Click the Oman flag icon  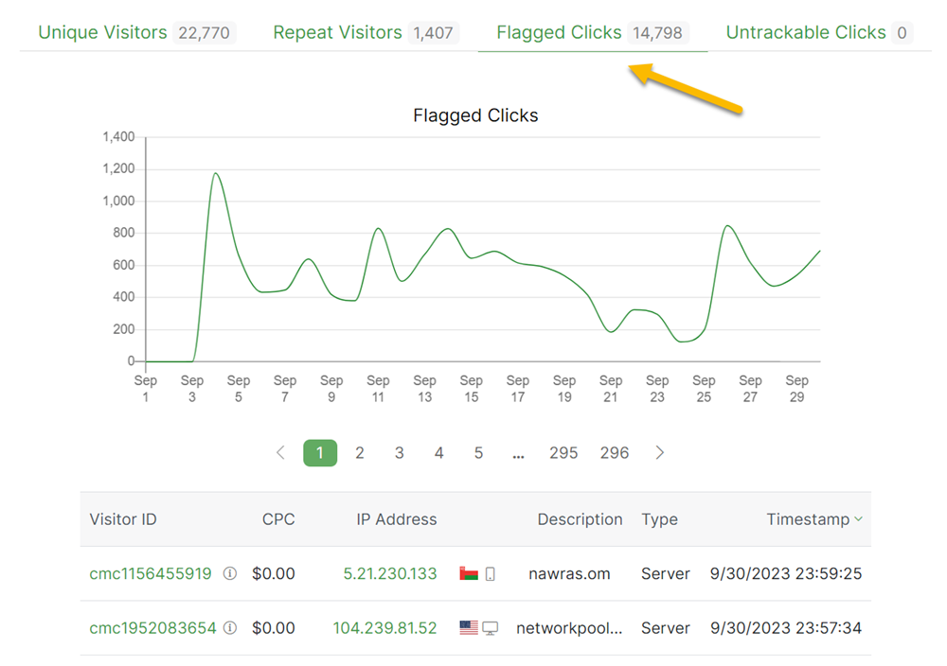coord(468,573)
